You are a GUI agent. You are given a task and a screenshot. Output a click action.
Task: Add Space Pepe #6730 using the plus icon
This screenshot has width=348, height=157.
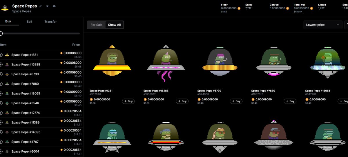1,74
